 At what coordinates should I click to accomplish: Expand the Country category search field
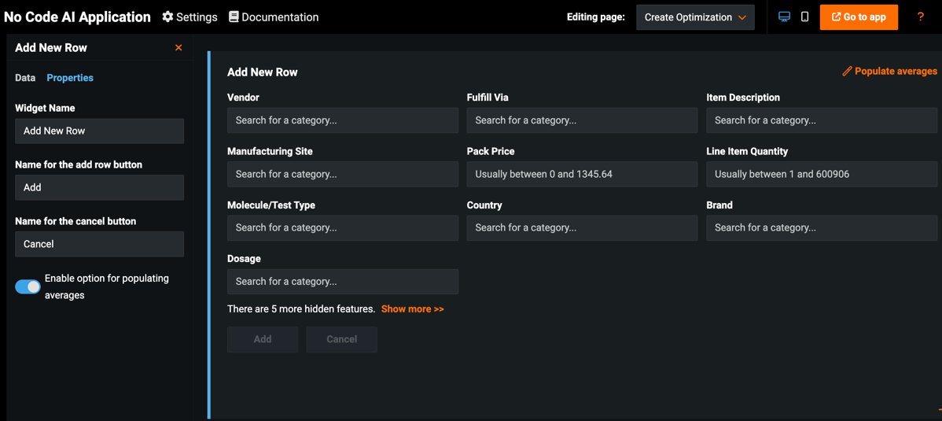(582, 227)
